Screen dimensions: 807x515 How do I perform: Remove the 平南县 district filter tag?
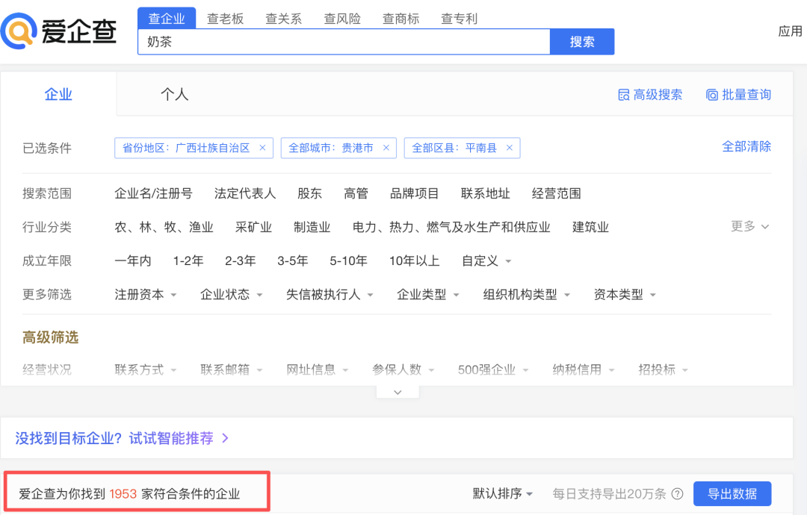[510, 148]
